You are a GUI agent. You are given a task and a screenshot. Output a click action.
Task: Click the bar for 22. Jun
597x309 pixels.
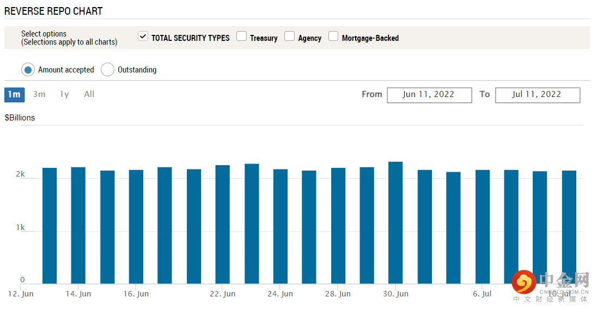pyautogui.click(x=223, y=224)
